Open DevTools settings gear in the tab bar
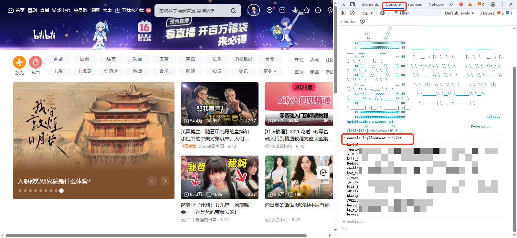The height and width of the screenshot is (238, 517). pos(493,4)
